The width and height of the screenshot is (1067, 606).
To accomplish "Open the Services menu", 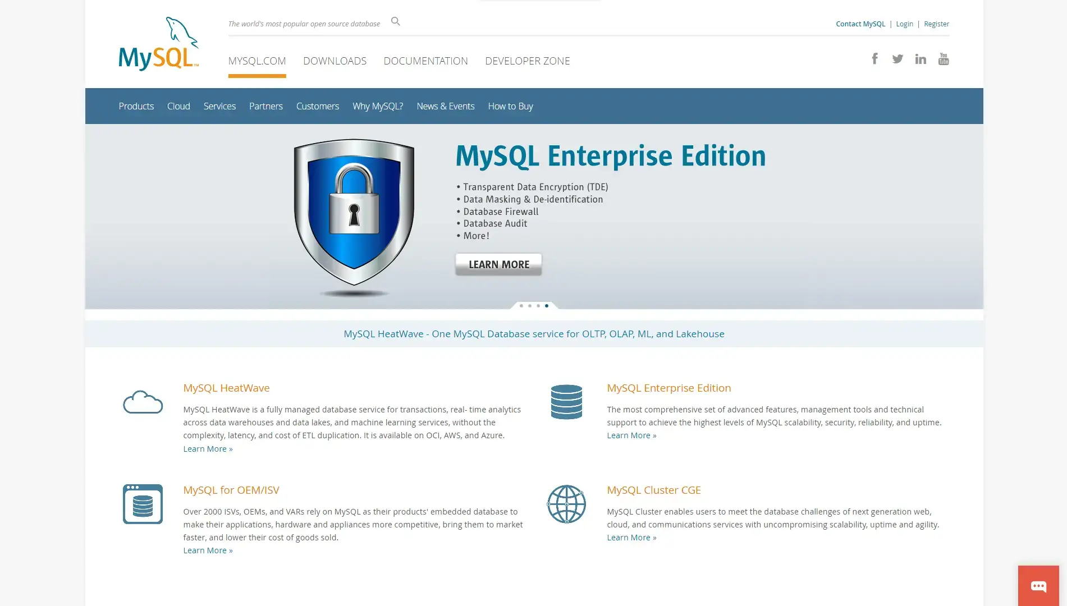I will 219,106.
